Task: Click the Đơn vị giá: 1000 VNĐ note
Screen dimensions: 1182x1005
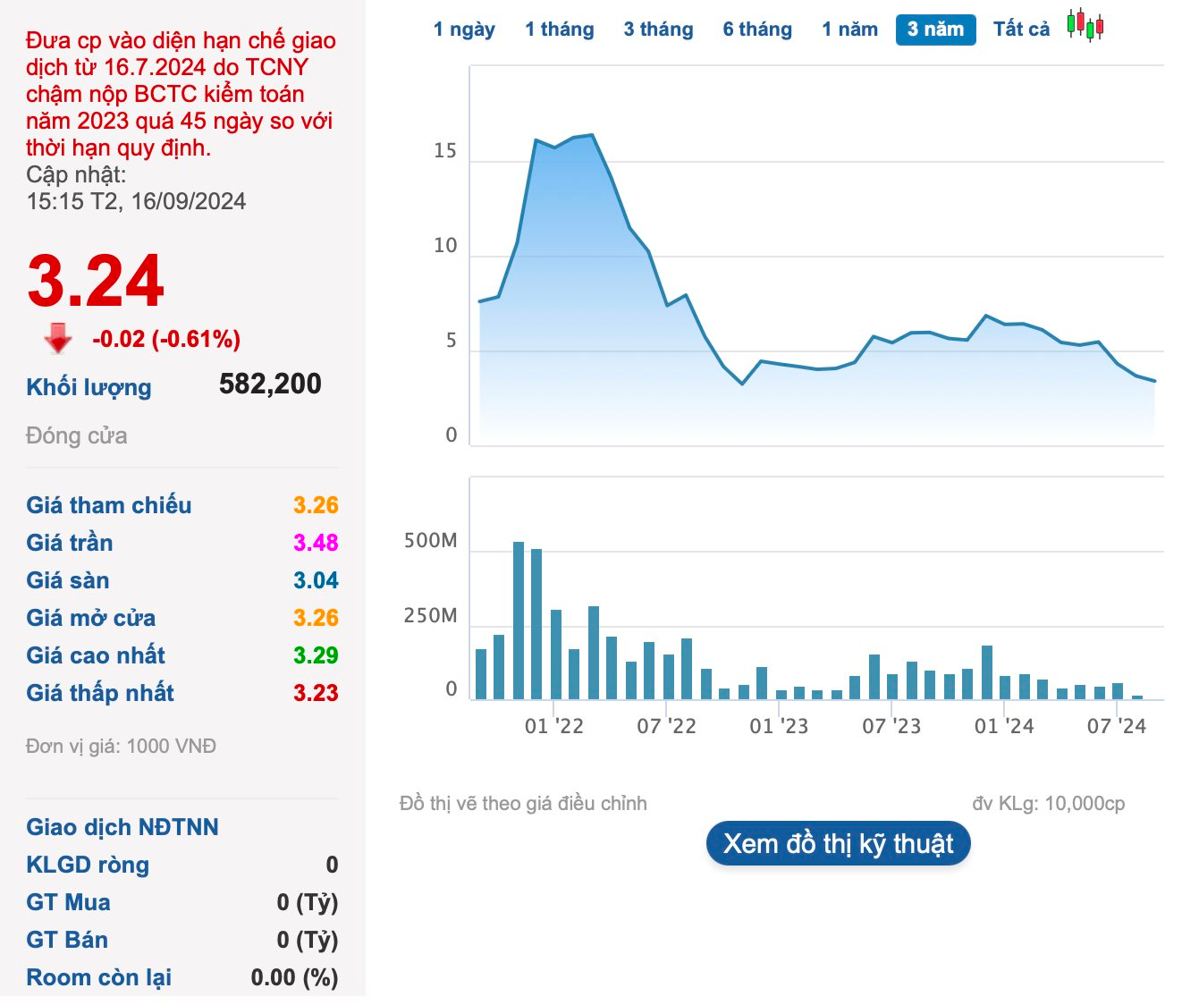Action: [x=121, y=746]
